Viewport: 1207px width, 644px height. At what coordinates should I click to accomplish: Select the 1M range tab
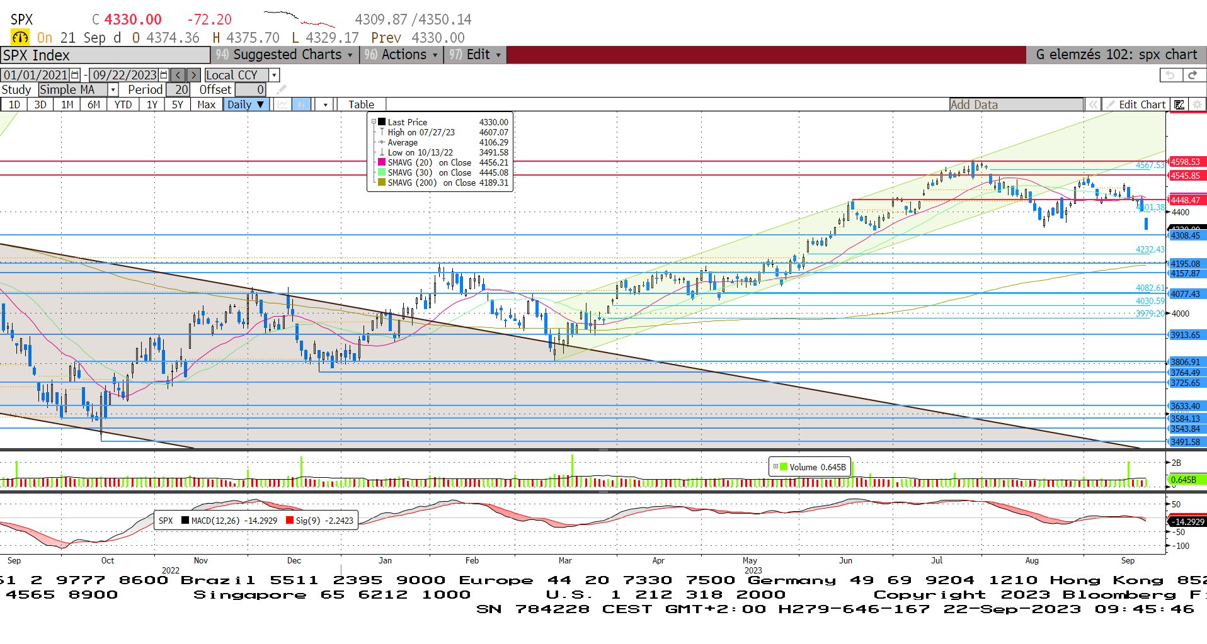[67, 105]
